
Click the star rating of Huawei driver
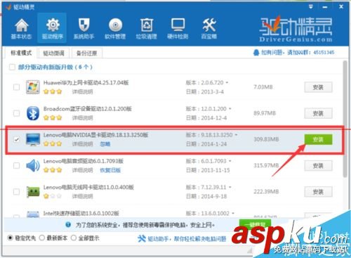[x=53, y=91]
